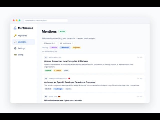
Task: Expand the All sentiments filter
Action: click(x=66, y=43)
